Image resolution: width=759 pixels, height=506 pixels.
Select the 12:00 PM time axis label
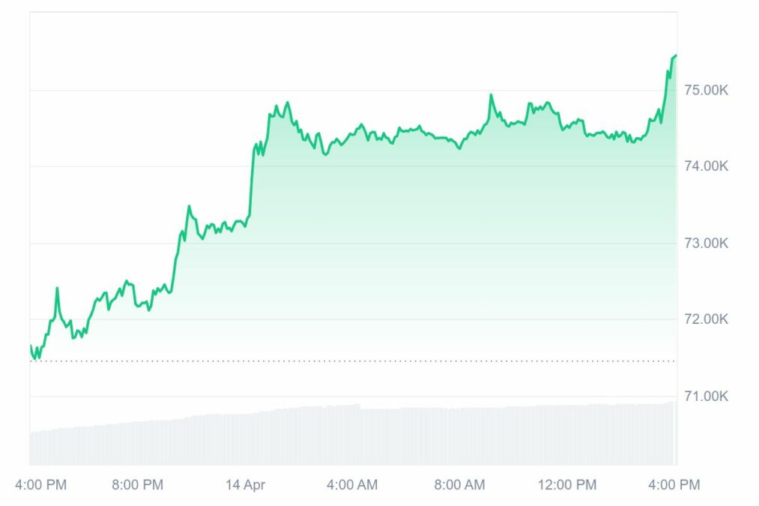click(567, 485)
